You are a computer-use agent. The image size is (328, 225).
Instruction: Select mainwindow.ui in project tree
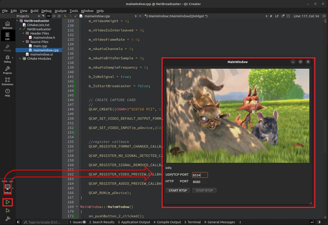pyautogui.click(x=41, y=54)
